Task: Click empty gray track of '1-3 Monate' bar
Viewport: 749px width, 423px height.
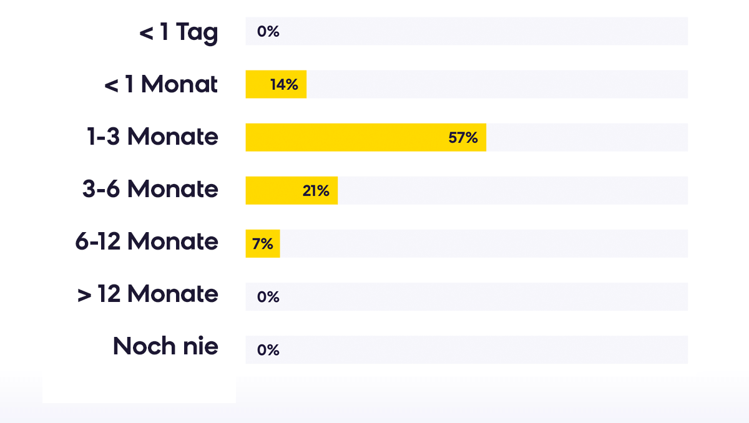Action: (x=587, y=137)
